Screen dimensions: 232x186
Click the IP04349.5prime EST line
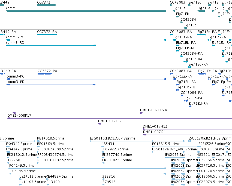88,174
